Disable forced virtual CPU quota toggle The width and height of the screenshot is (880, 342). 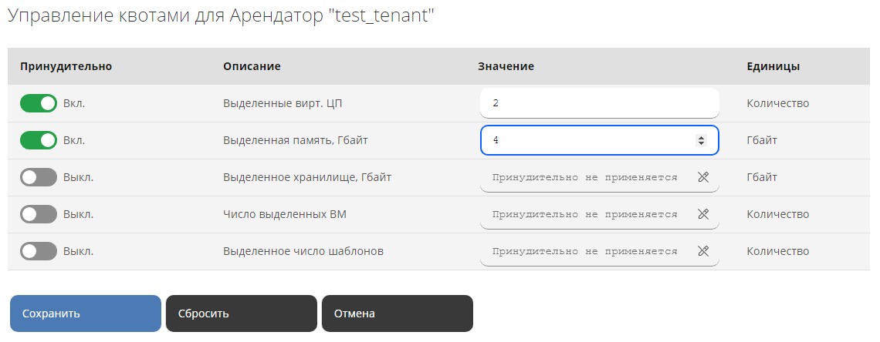pos(39,103)
